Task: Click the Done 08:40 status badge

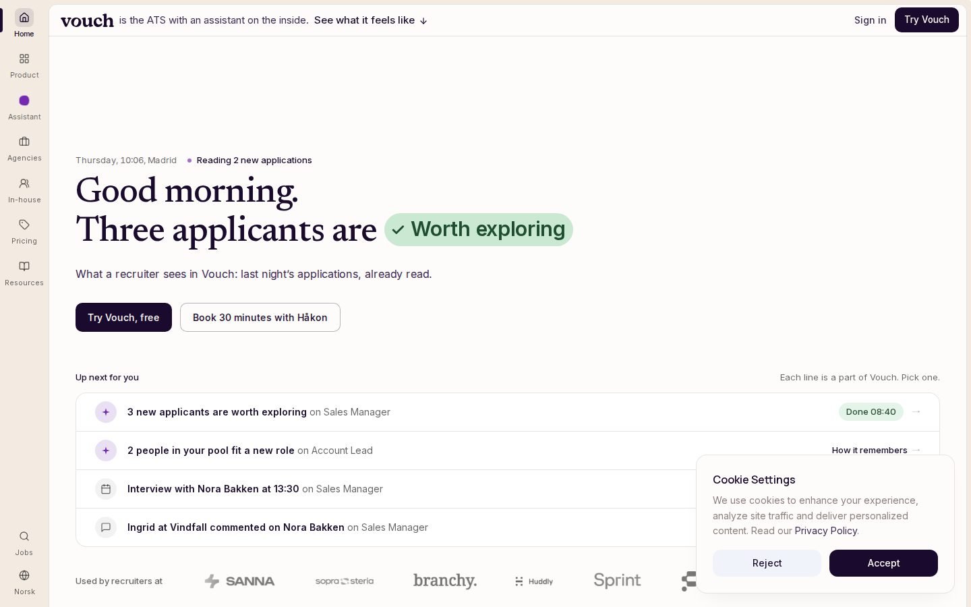Action: 871,411
